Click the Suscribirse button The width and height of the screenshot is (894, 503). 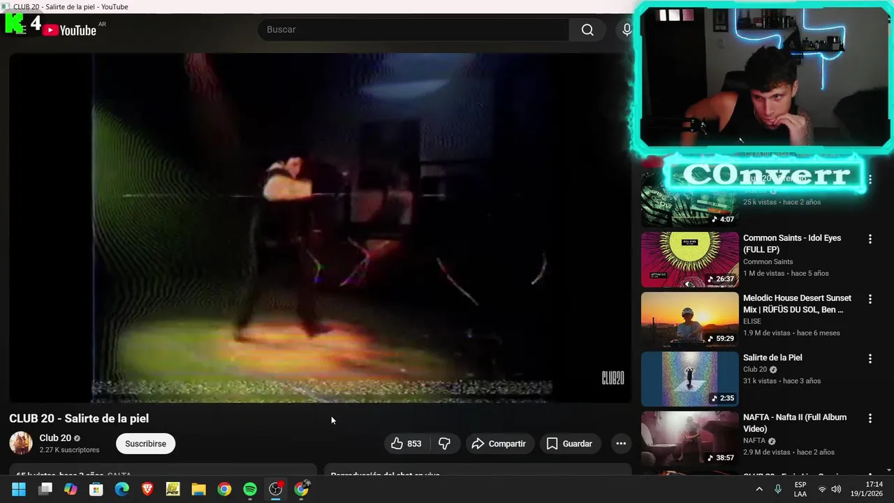point(145,444)
